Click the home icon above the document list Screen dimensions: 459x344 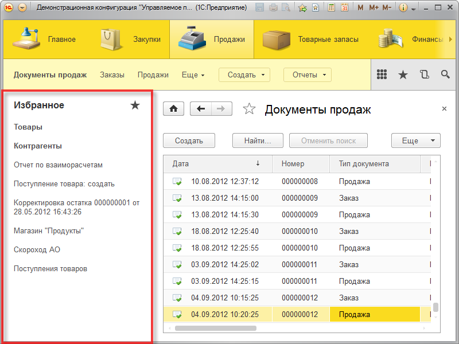point(173,108)
